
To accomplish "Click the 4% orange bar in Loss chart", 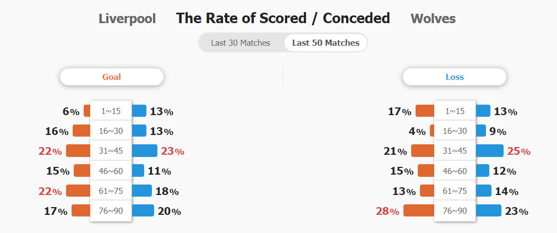I will coord(432,131).
